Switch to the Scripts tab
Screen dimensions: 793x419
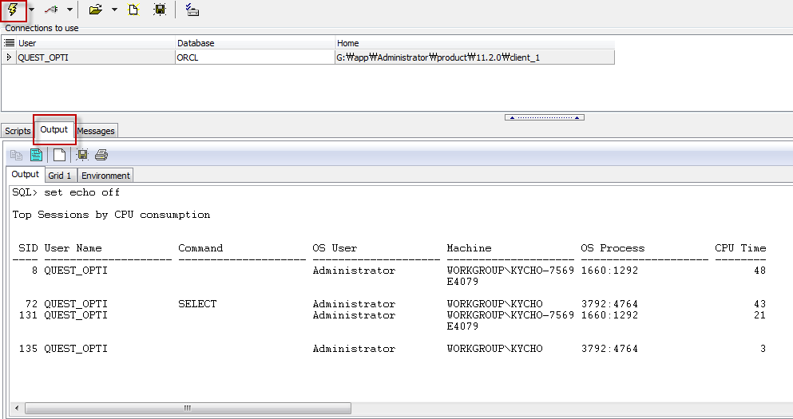(17, 131)
